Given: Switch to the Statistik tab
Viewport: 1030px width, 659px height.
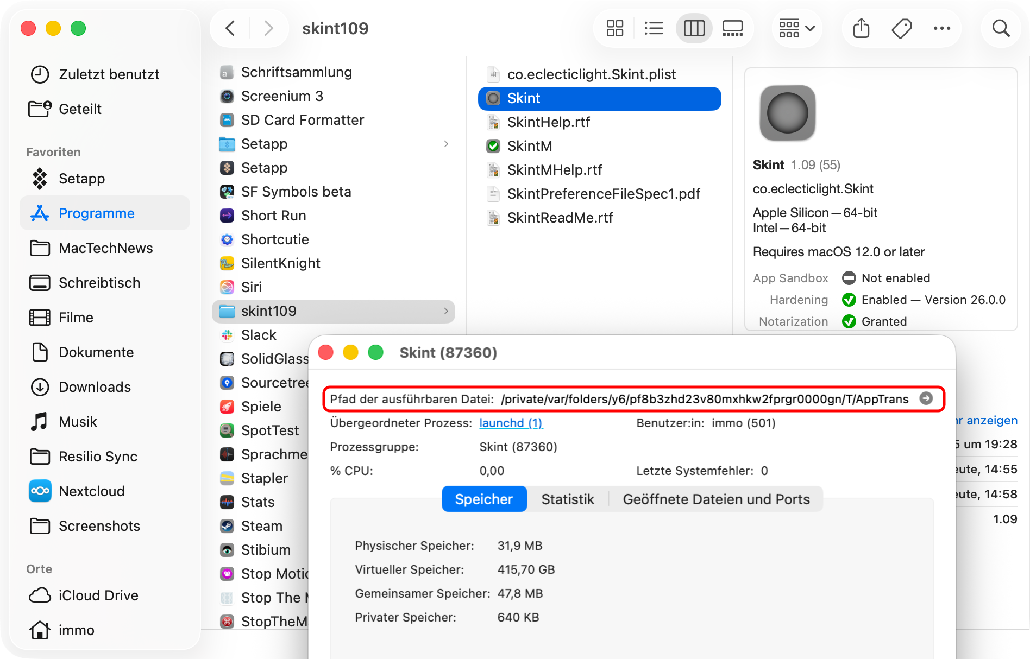Looking at the screenshot, I should pos(567,499).
